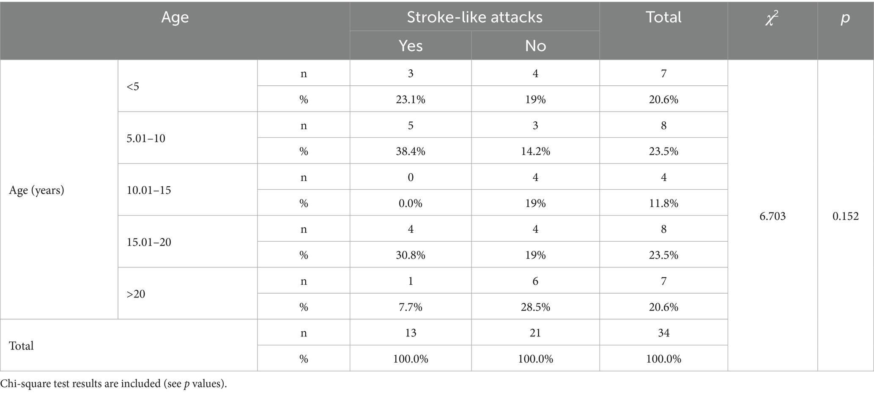Click the "10.01–15" age group cell

point(149,190)
